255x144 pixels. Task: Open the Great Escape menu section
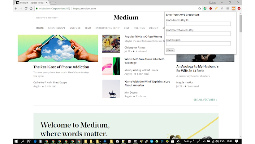(57, 28)
